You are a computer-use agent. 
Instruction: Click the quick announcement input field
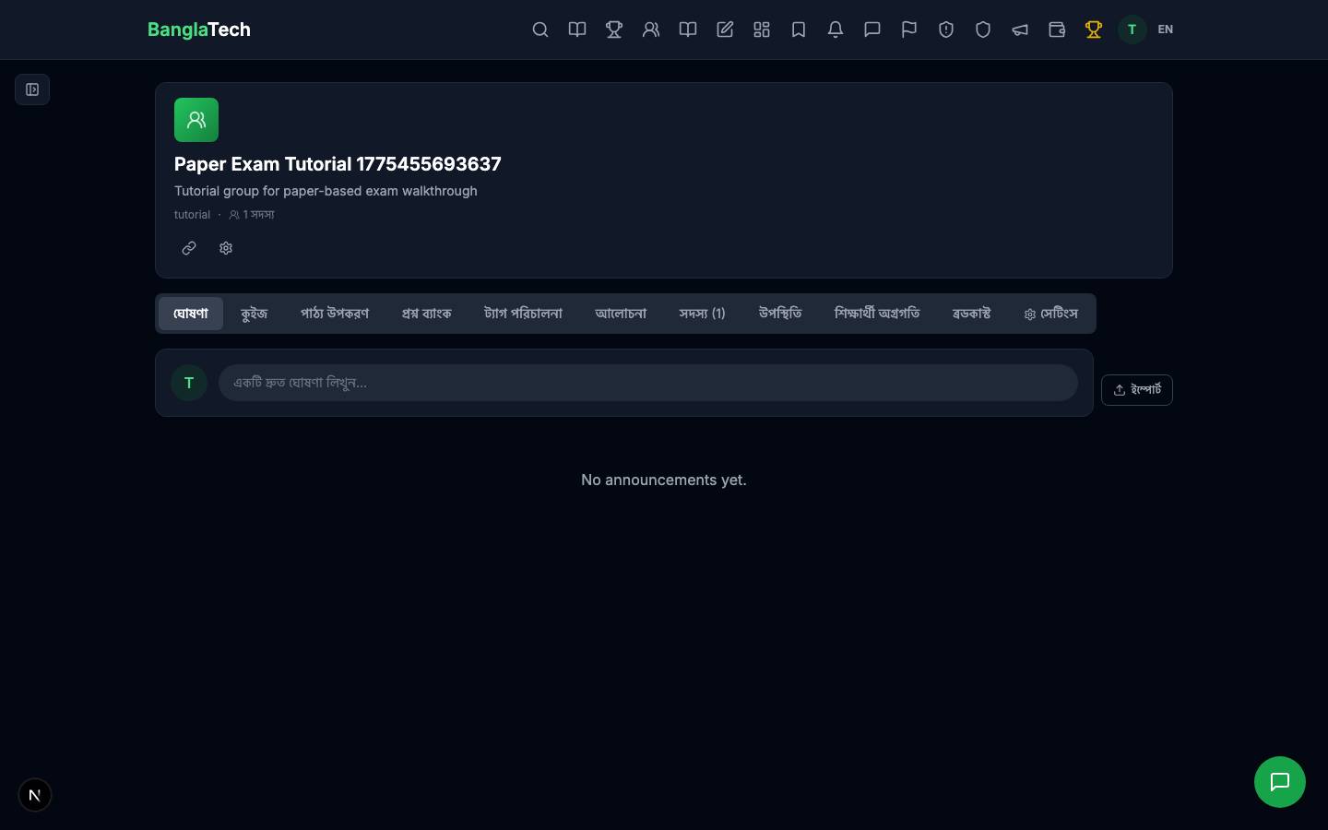tap(648, 383)
